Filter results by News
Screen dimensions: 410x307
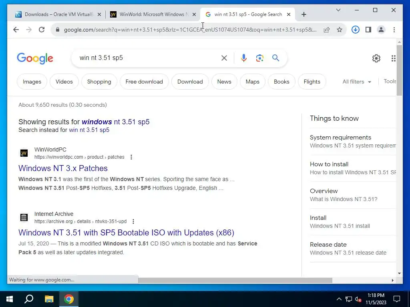224,82
